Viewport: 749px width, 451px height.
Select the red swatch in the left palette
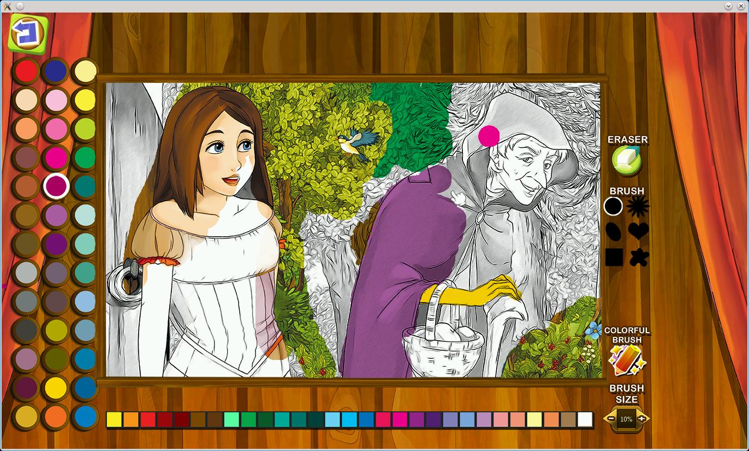tap(26, 71)
